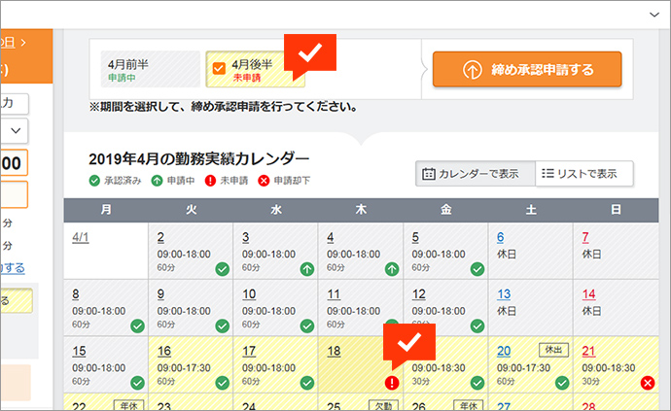Click the green pending arrow icon on day 3

(x=307, y=269)
